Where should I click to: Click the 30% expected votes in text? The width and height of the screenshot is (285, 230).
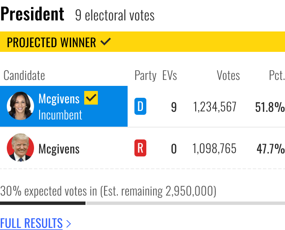click(x=48, y=191)
